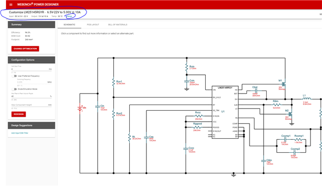This screenshot has width=322, height=186.
Task: Open the Add Input EMI Filter link
Action: (20, 133)
